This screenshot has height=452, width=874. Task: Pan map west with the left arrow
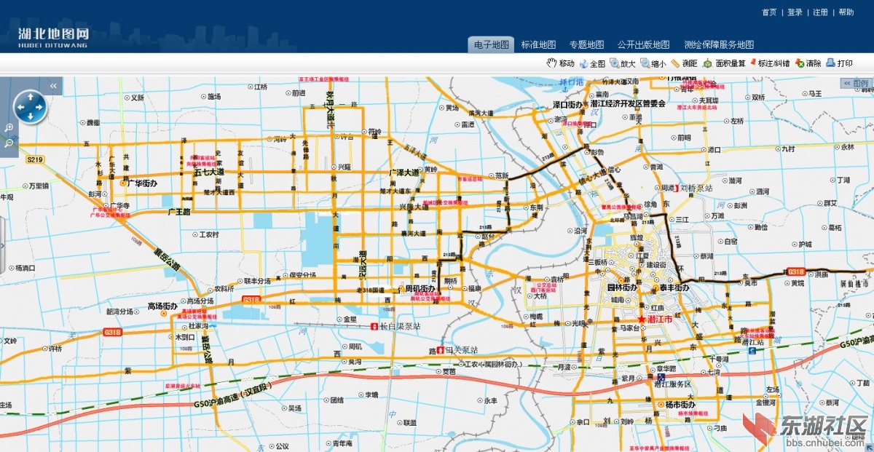tap(20, 107)
